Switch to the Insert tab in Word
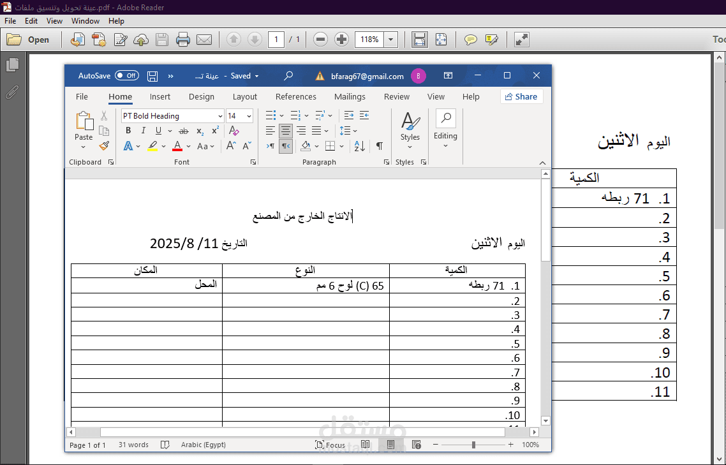 click(159, 96)
